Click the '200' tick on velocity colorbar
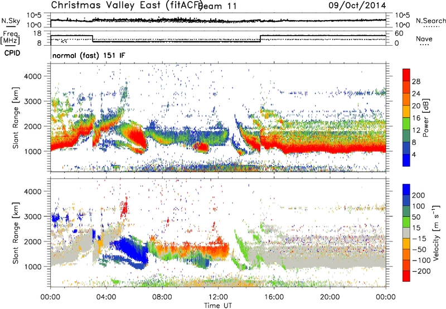This screenshot has height=309, width=446. tap(418, 195)
